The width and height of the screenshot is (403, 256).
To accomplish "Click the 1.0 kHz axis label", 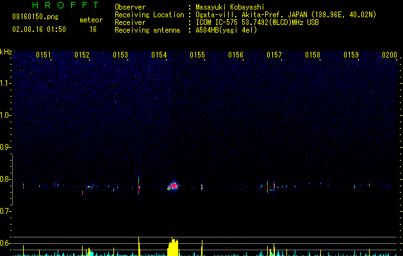I will pos(6,115).
